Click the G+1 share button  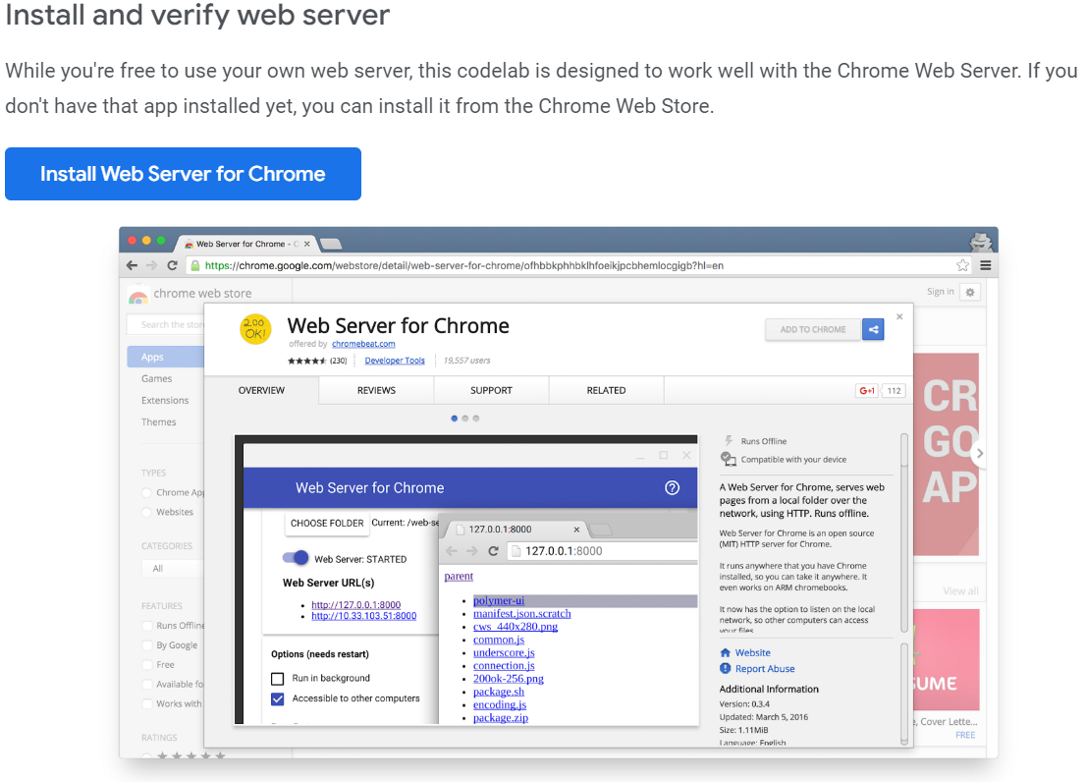pyautogui.click(x=867, y=391)
